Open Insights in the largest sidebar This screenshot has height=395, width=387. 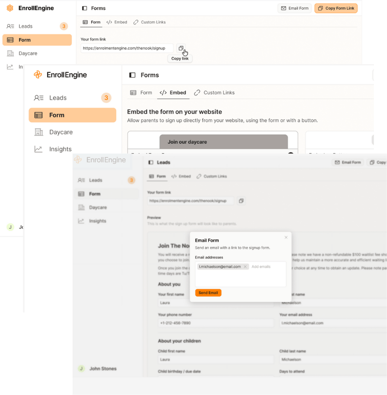pyautogui.click(x=60, y=149)
